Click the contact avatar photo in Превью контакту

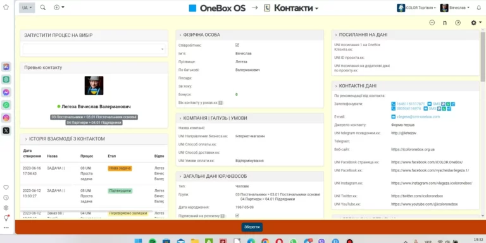pos(94,85)
